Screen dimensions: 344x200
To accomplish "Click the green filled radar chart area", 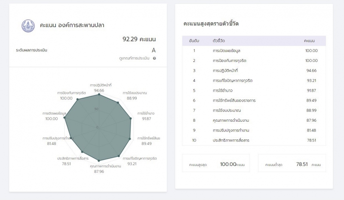I will [x=99, y=129].
